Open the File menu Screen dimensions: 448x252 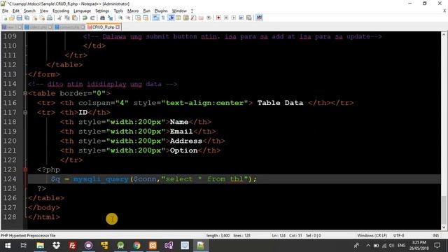pos(5,11)
